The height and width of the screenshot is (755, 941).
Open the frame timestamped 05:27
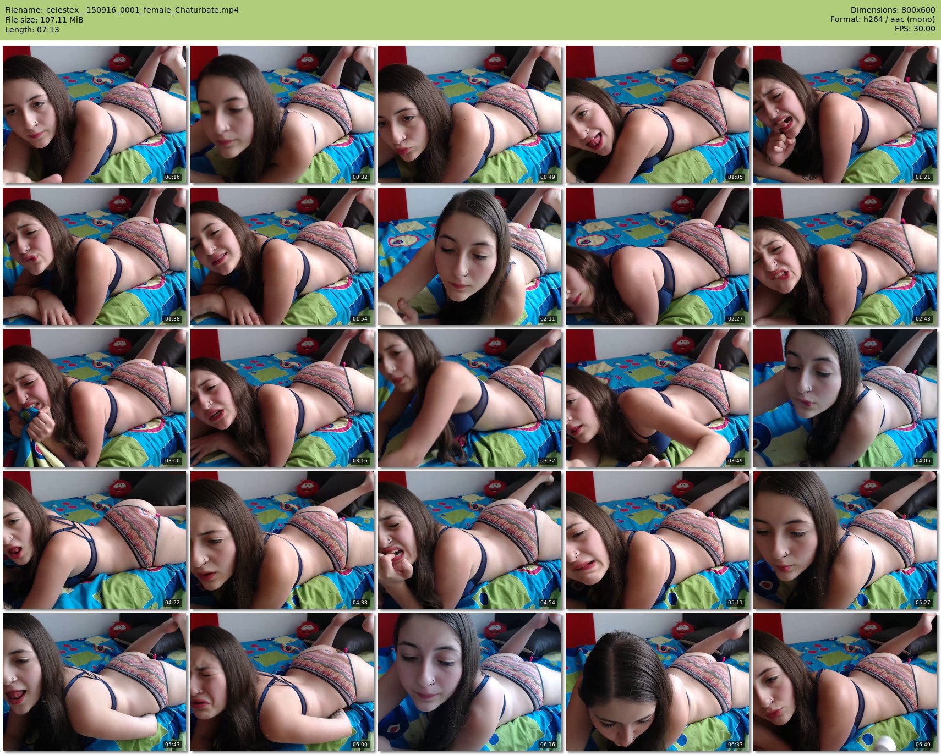pos(845,540)
